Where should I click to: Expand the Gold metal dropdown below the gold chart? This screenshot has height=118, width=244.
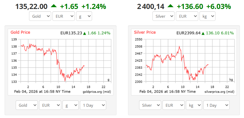point(27,105)
